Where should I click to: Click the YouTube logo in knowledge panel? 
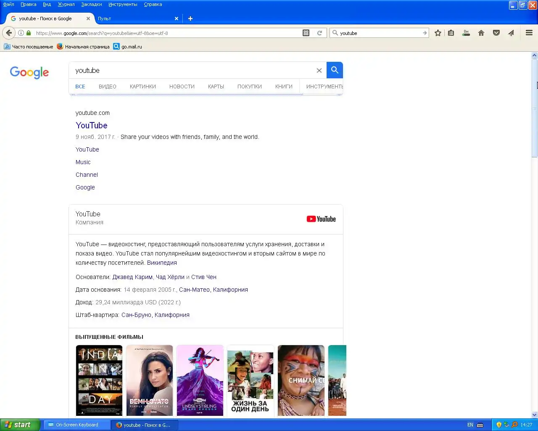[x=321, y=219]
